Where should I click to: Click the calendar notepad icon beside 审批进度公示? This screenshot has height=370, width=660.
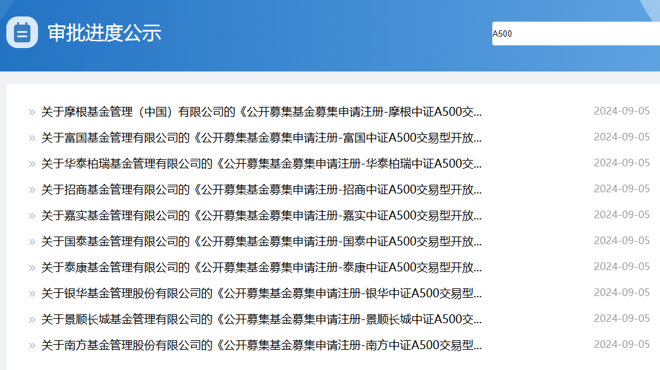pos(22,32)
